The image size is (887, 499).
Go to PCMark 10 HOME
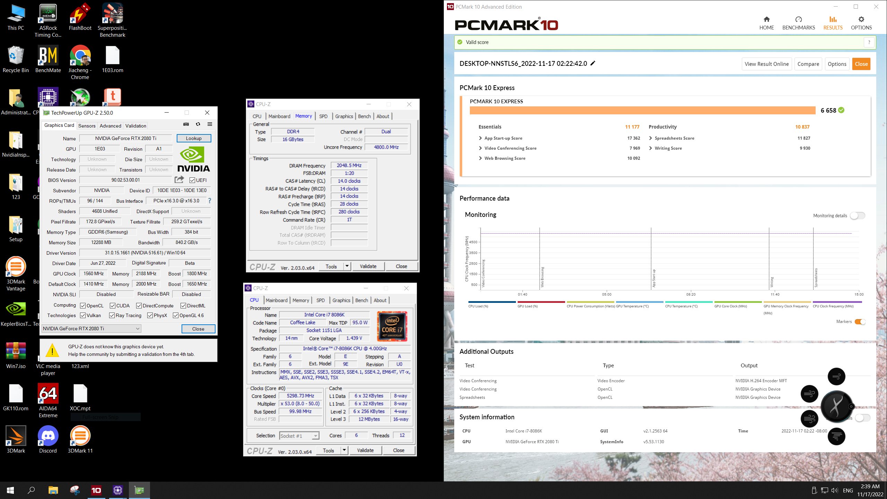(x=766, y=23)
